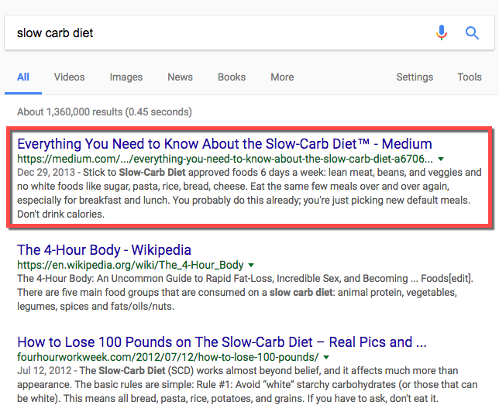Click 'legumes, spices and fats/oils/nuts.' snippet line
The height and width of the screenshot is (419, 499).
[96, 307]
